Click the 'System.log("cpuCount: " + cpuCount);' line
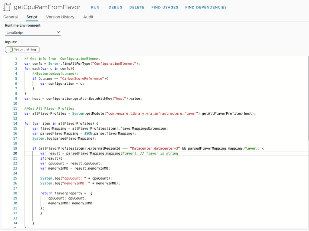 tap(76, 178)
